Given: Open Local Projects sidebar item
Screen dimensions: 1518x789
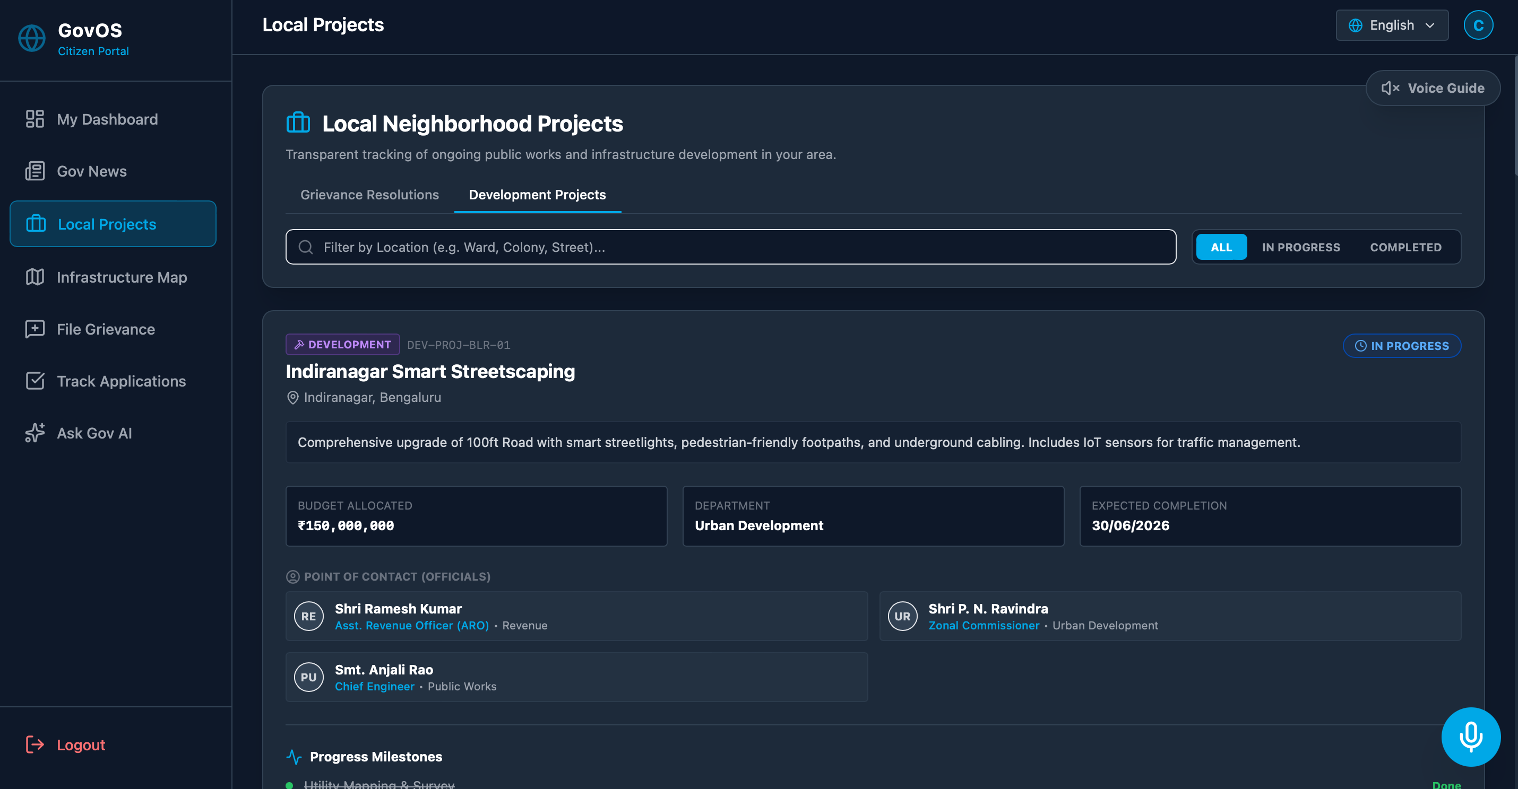Looking at the screenshot, I should point(113,224).
